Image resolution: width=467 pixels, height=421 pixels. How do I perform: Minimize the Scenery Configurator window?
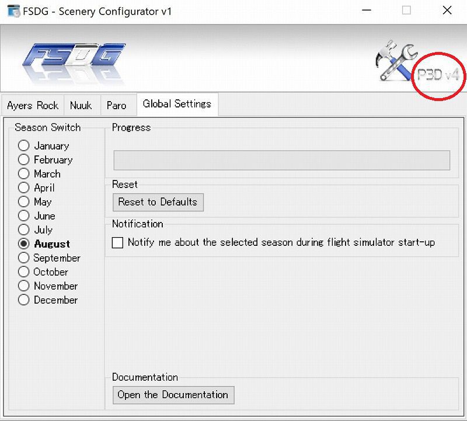(367, 11)
